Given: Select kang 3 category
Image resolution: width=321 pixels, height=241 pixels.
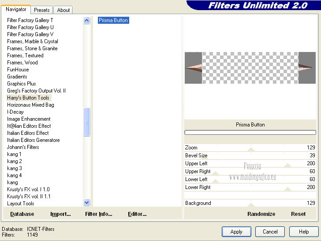Looking at the screenshot, I should click(x=14, y=168).
